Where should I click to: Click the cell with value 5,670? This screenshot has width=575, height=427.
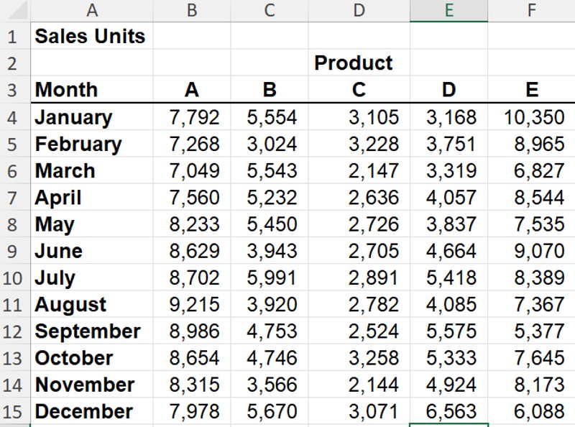pos(270,411)
